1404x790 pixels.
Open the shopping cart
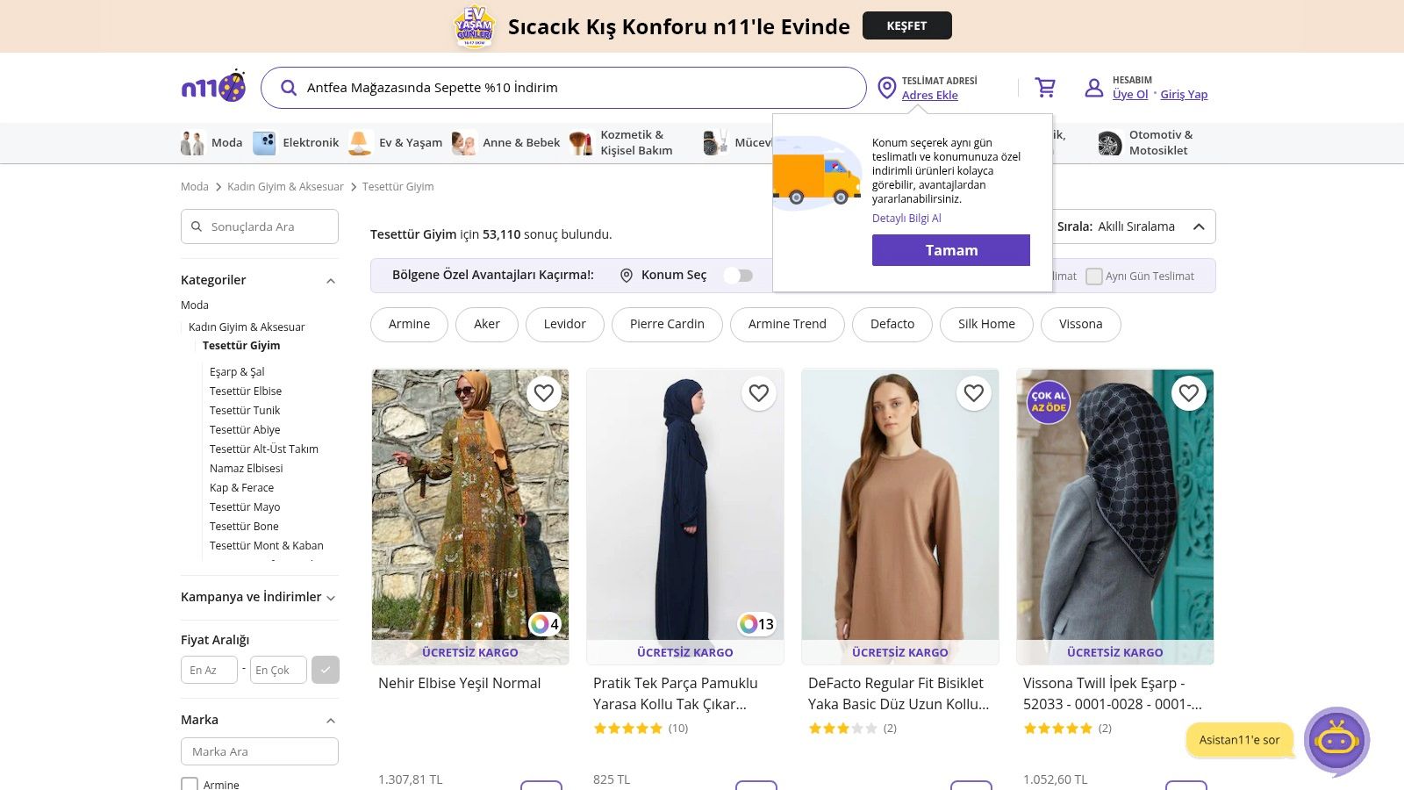coord(1045,88)
